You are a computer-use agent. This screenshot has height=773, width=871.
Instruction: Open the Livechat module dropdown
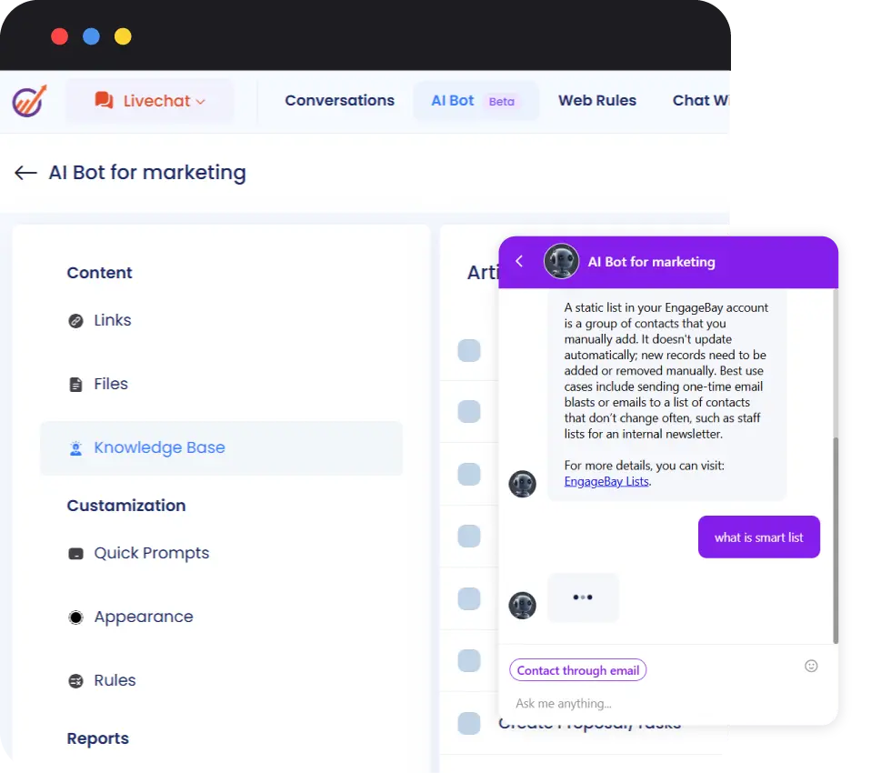click(x=150, y=101)
